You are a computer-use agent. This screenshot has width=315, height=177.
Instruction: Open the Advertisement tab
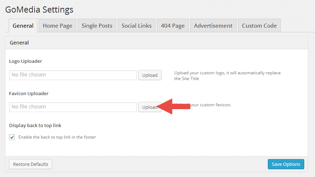pyautogui.click(x=213, y=25)
